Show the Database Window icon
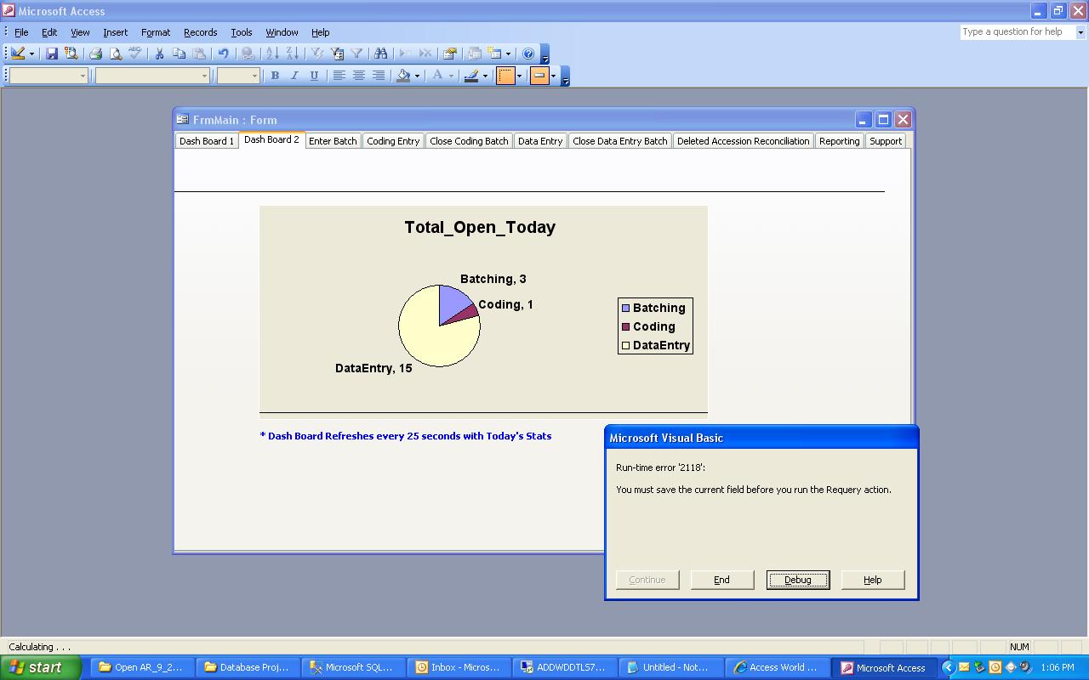Screen dimensions: 1089x680 tap(474, 54)
